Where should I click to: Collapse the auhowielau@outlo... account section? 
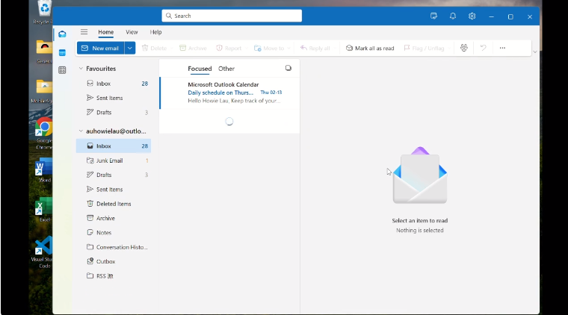pos(81,131)
